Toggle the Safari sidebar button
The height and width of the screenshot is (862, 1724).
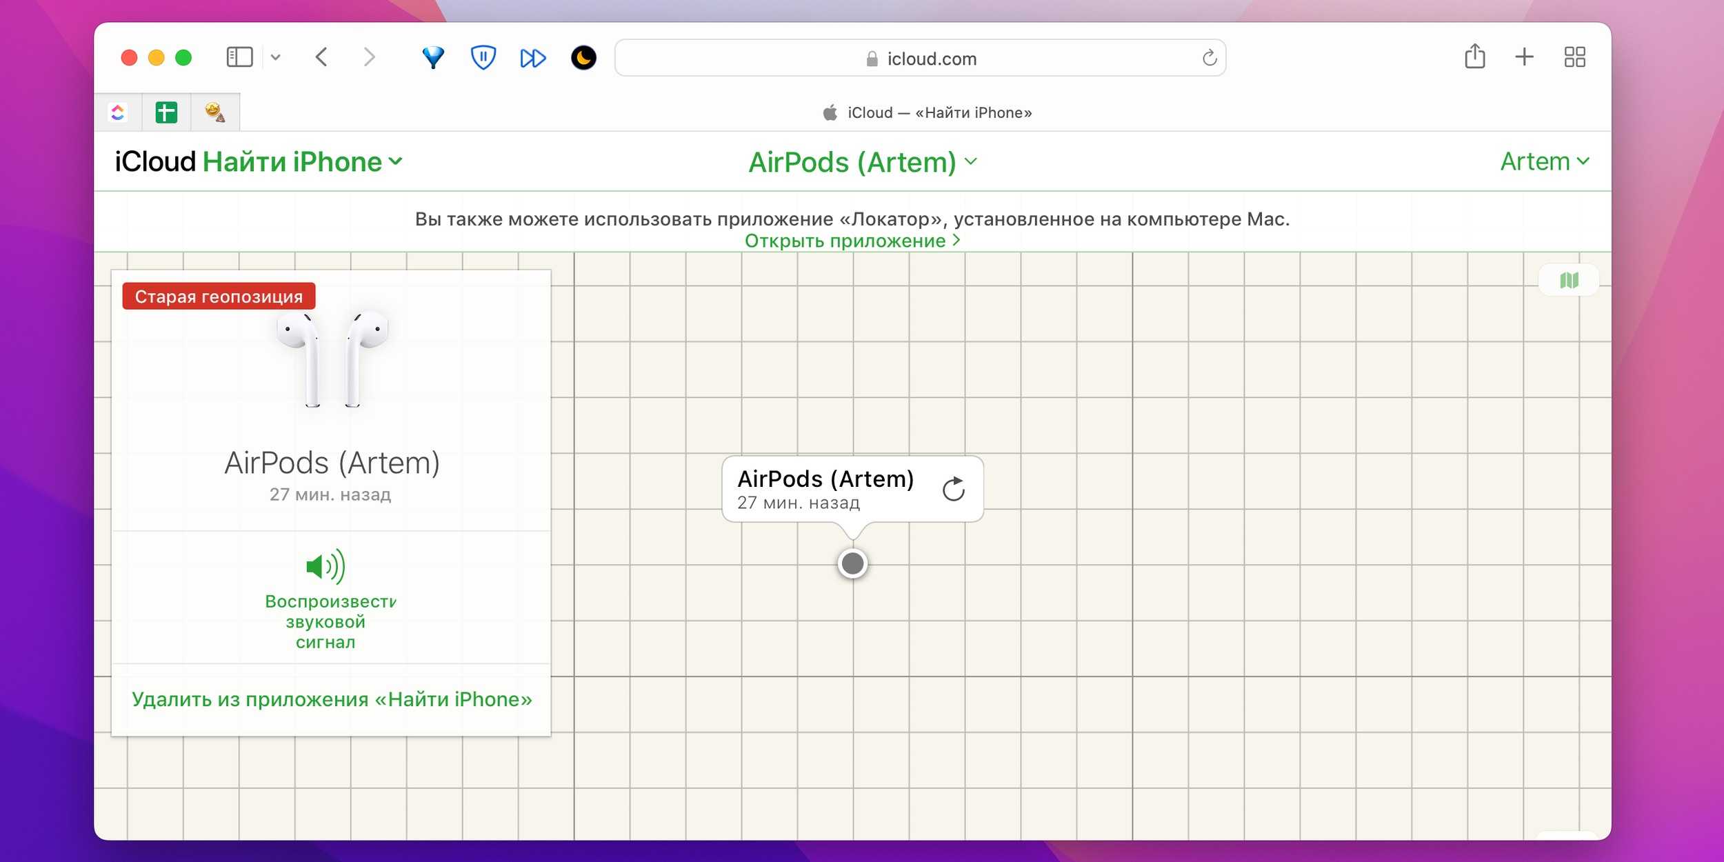coord(239,57)
